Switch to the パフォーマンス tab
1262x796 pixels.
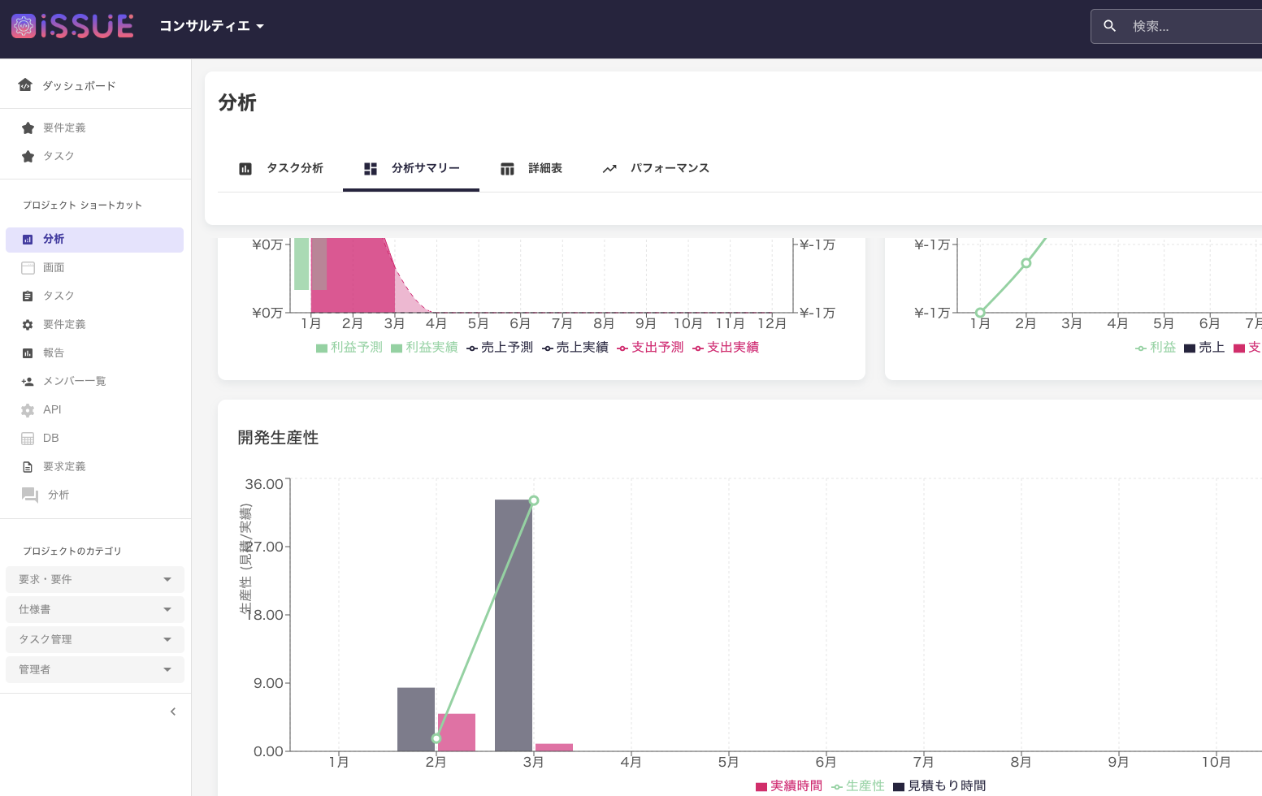pyautogui.click(x=656, y=168)
